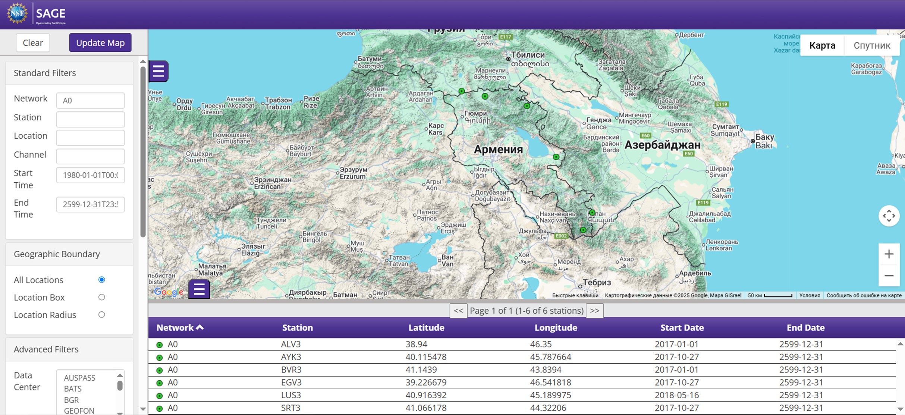Select the All Locations radio button
Image resolution: width=905 pixels, height=415 pixels.
click(101, 280)
